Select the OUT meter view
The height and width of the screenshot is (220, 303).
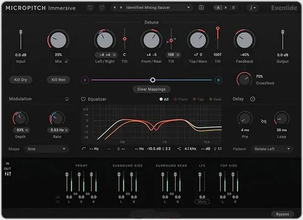coord(7,168)
